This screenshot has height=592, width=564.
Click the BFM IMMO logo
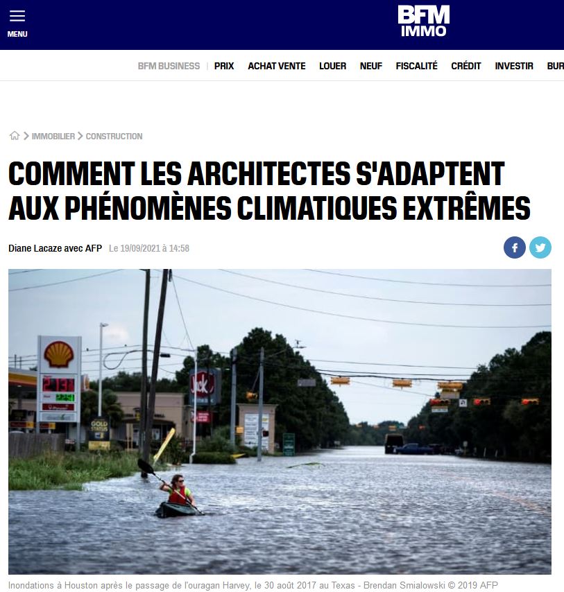pyautogui.click(x=423, y=21)
